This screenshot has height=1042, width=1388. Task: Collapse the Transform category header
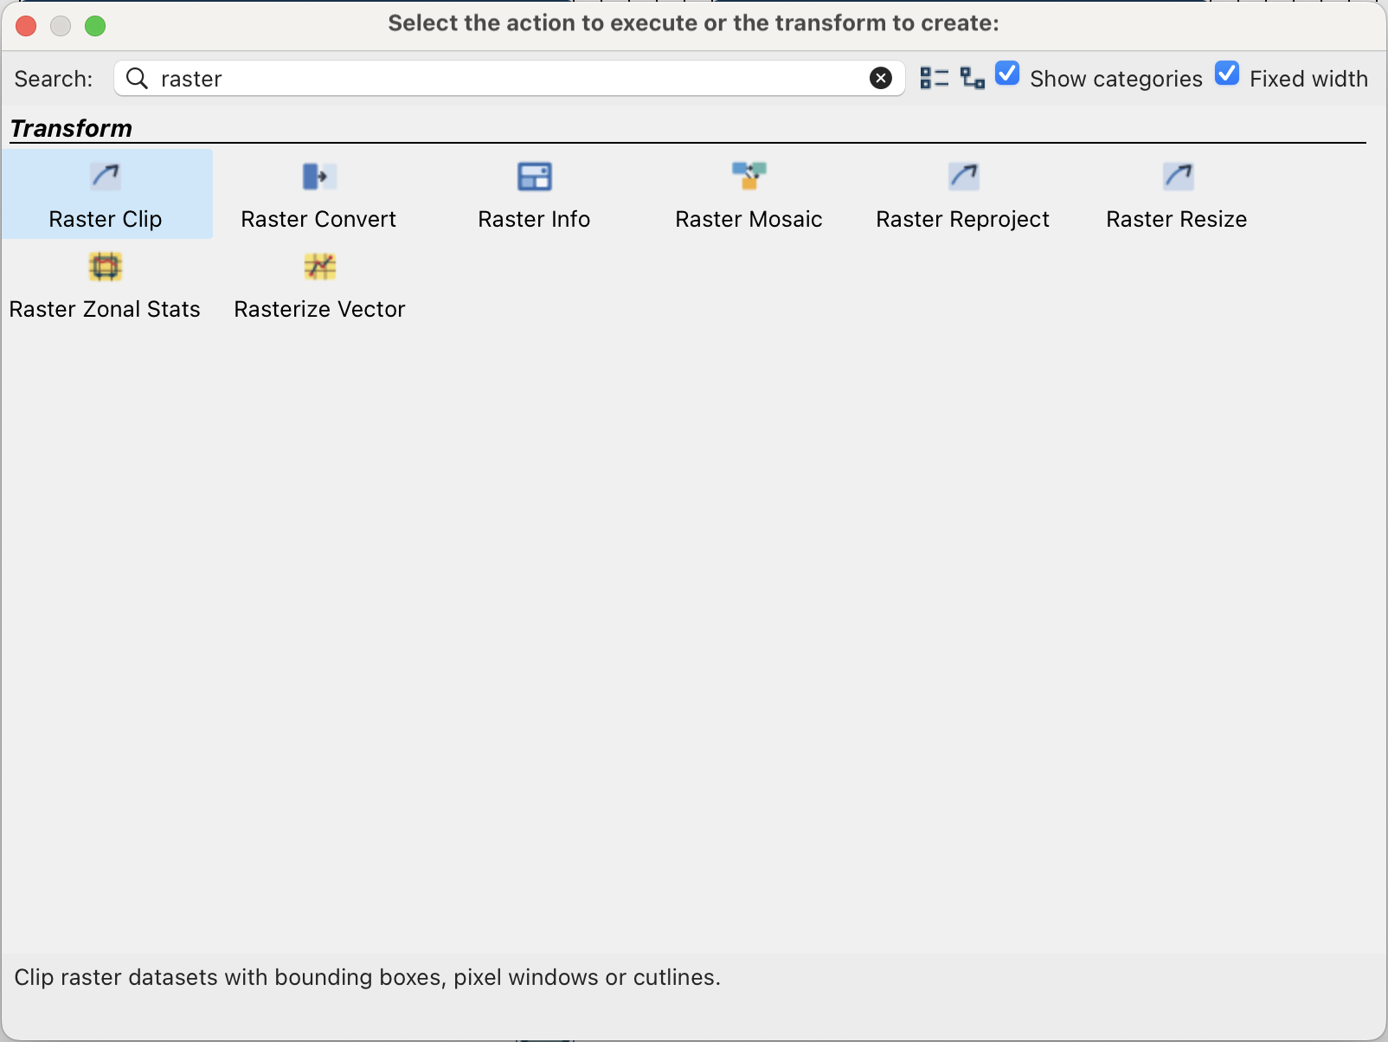[71, 128]
